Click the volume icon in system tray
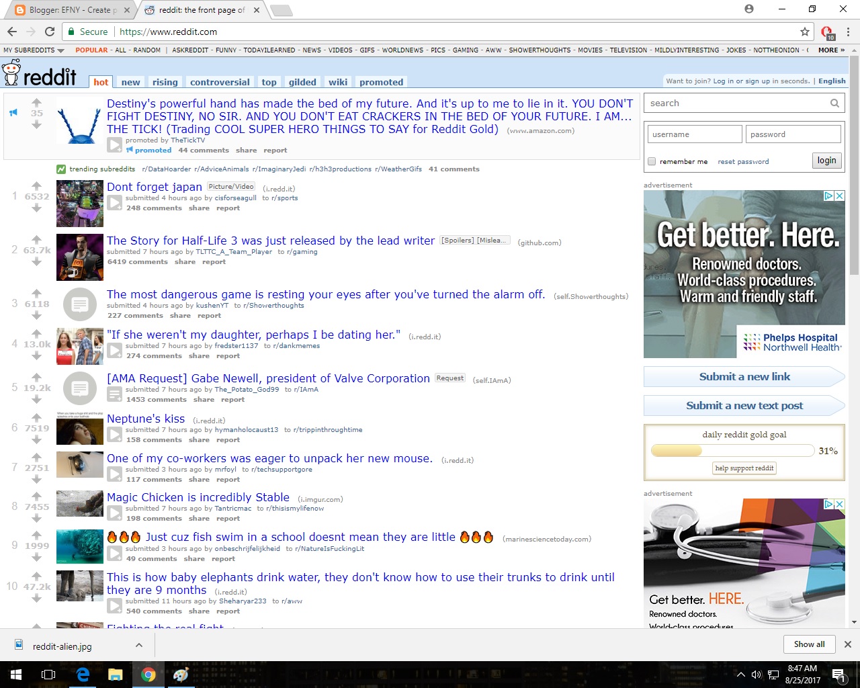 (757, 675)
